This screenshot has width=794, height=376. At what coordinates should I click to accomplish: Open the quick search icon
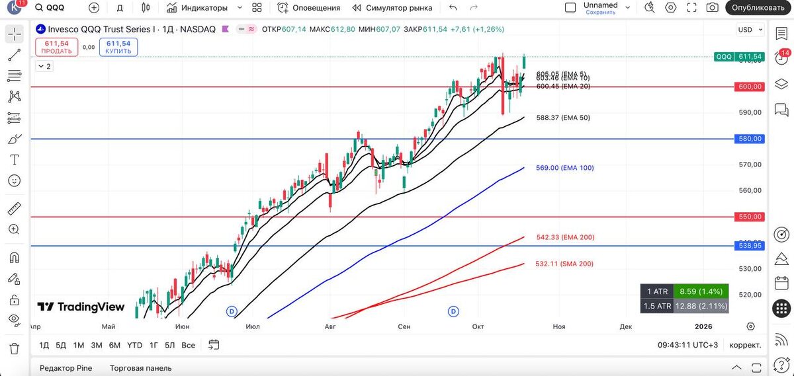tap(650, 8)
